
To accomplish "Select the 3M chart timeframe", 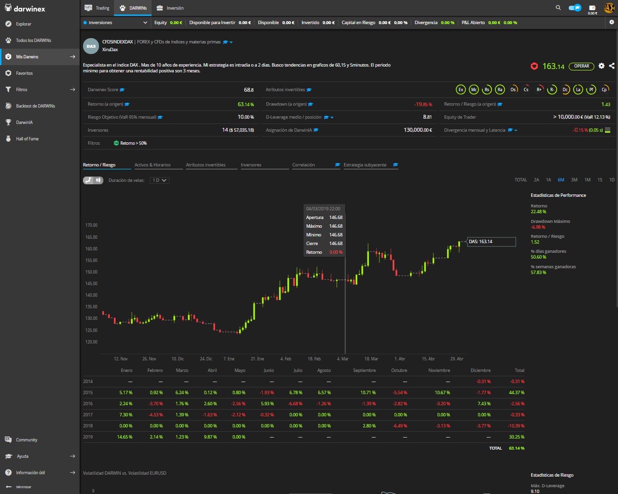I will pyautogui.click(x=574, y=180).
